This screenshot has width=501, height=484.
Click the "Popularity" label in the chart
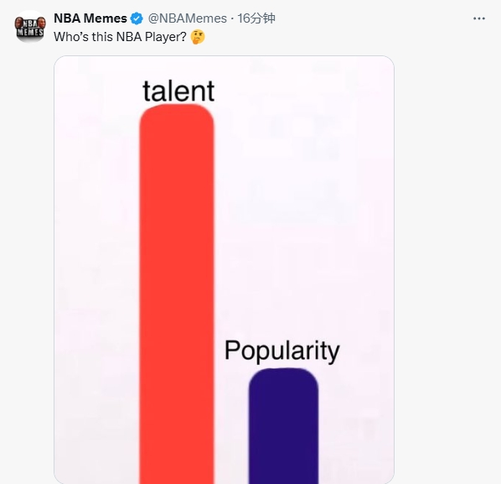tap(281, 351)
